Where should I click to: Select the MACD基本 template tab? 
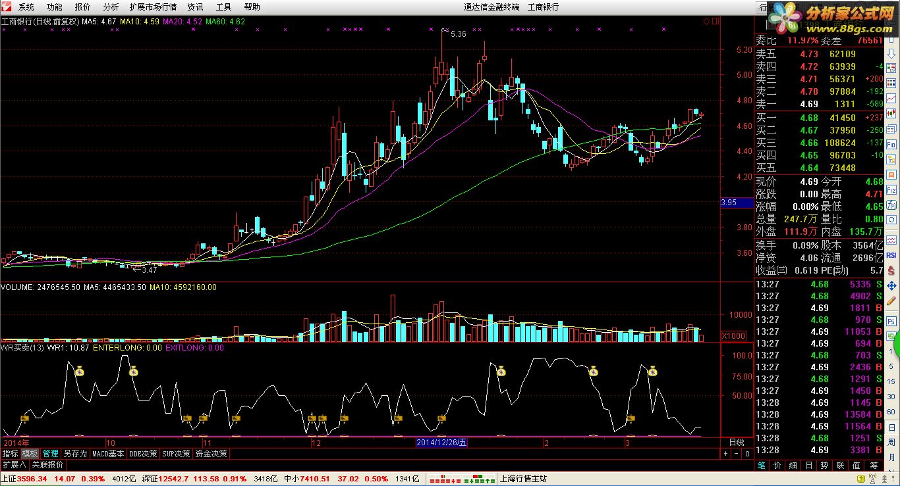(108, 453)
